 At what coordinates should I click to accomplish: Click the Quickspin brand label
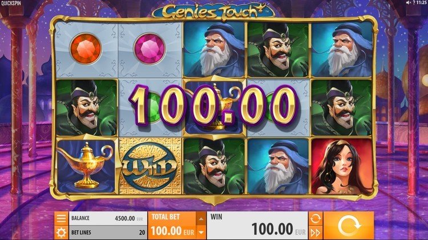point(10,3)
